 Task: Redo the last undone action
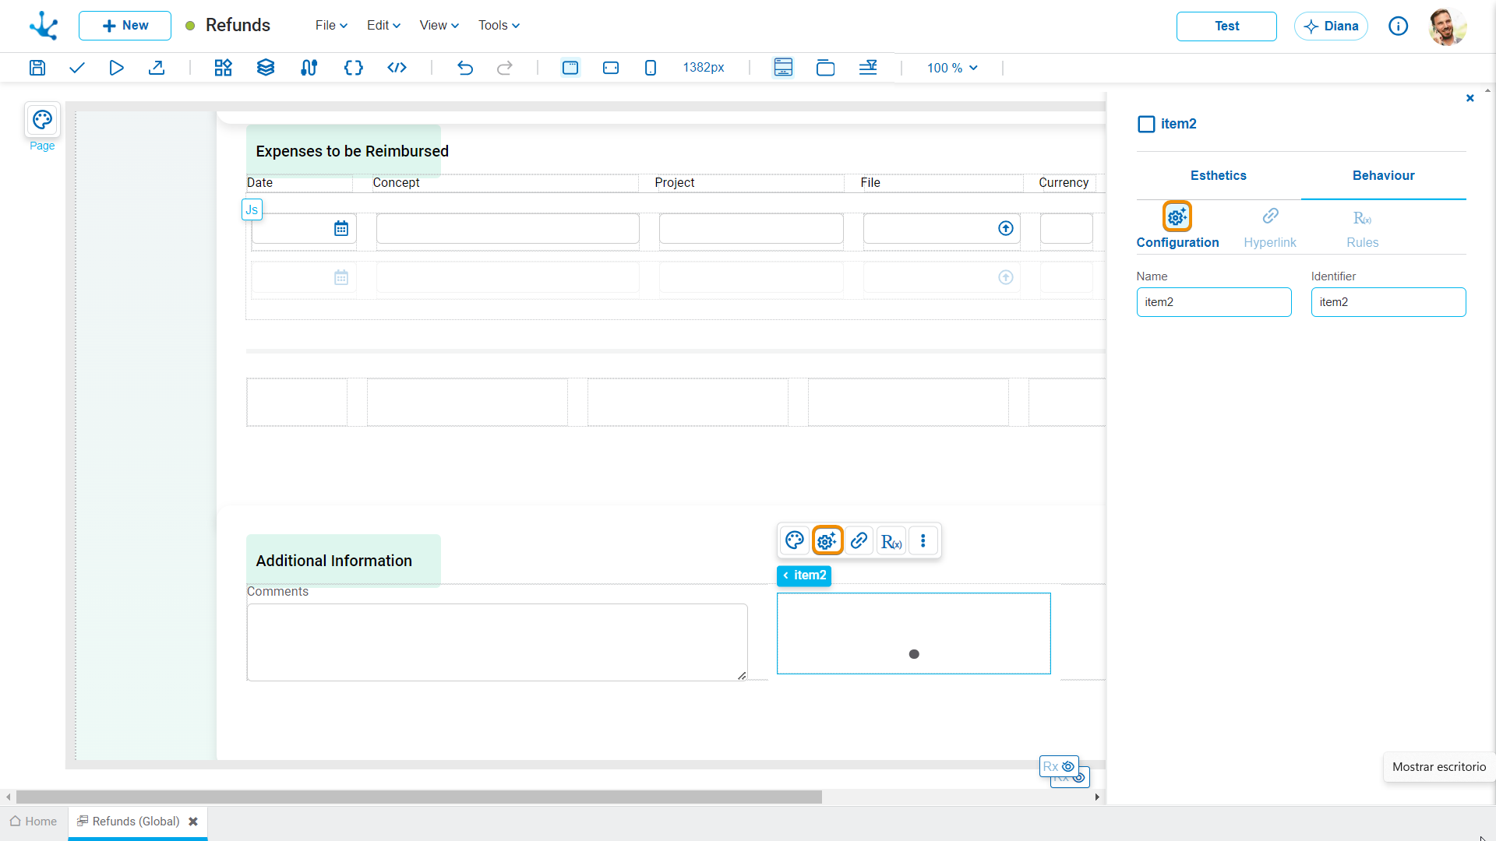(505, 68)
